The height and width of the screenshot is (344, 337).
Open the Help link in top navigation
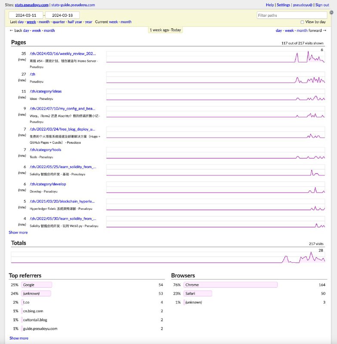coord(270,5)
